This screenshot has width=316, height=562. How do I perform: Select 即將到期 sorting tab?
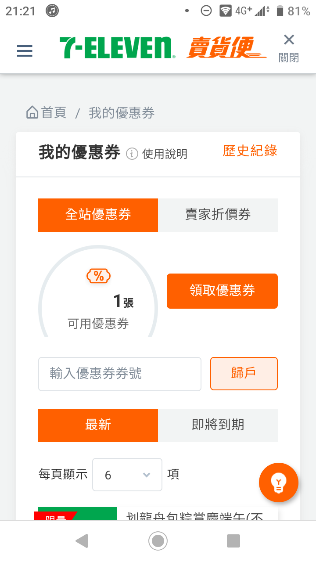click(218, 425)
